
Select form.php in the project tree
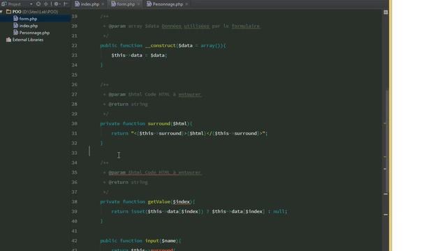[28, 19]
